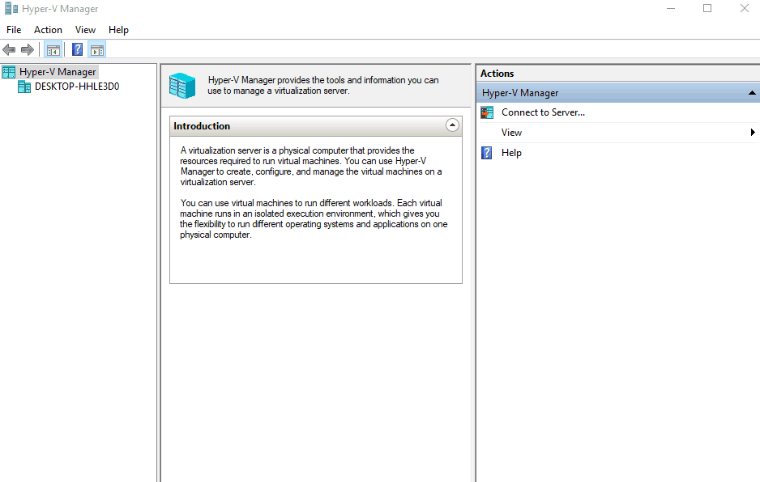Image resolution: width=760 pixels, height=482 pixels.
Task: Click Connect to Server... action
Action: (543, 112)
